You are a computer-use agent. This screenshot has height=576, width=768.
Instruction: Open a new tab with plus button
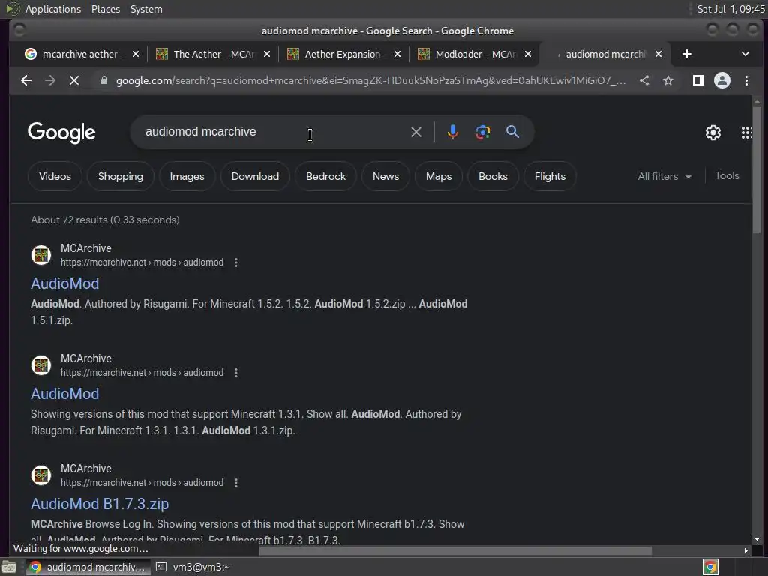tap(687, 54)
